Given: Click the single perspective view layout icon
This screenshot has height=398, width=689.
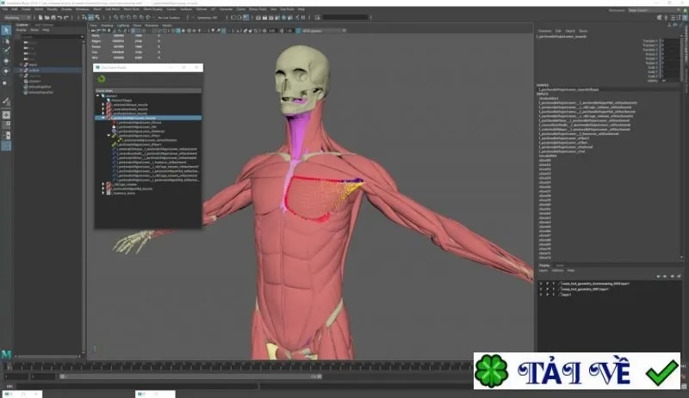Looking at the screenshot, I should pos(6,115).
